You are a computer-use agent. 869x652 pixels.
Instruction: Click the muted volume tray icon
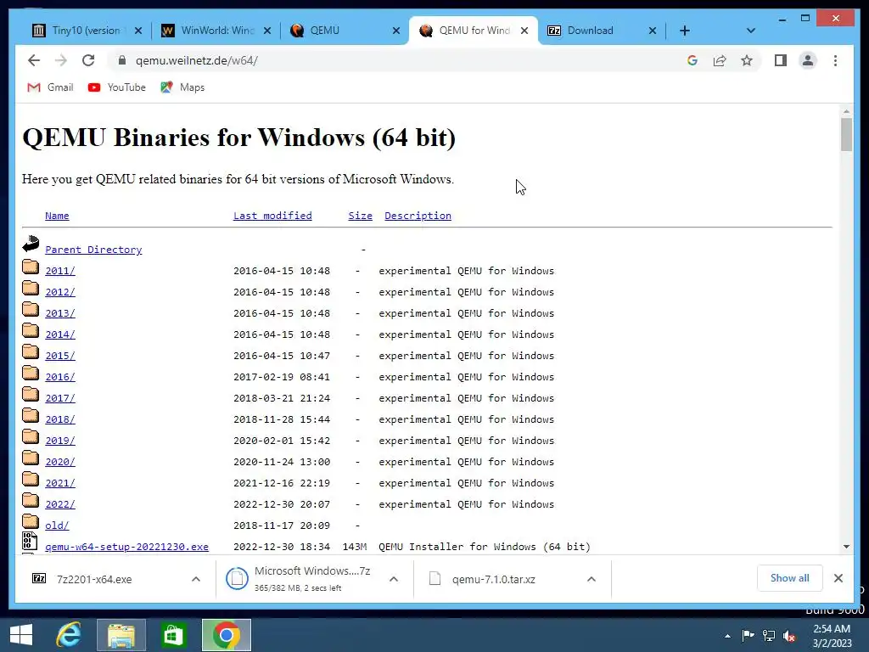pyautogui.click(x=790, y=636)
